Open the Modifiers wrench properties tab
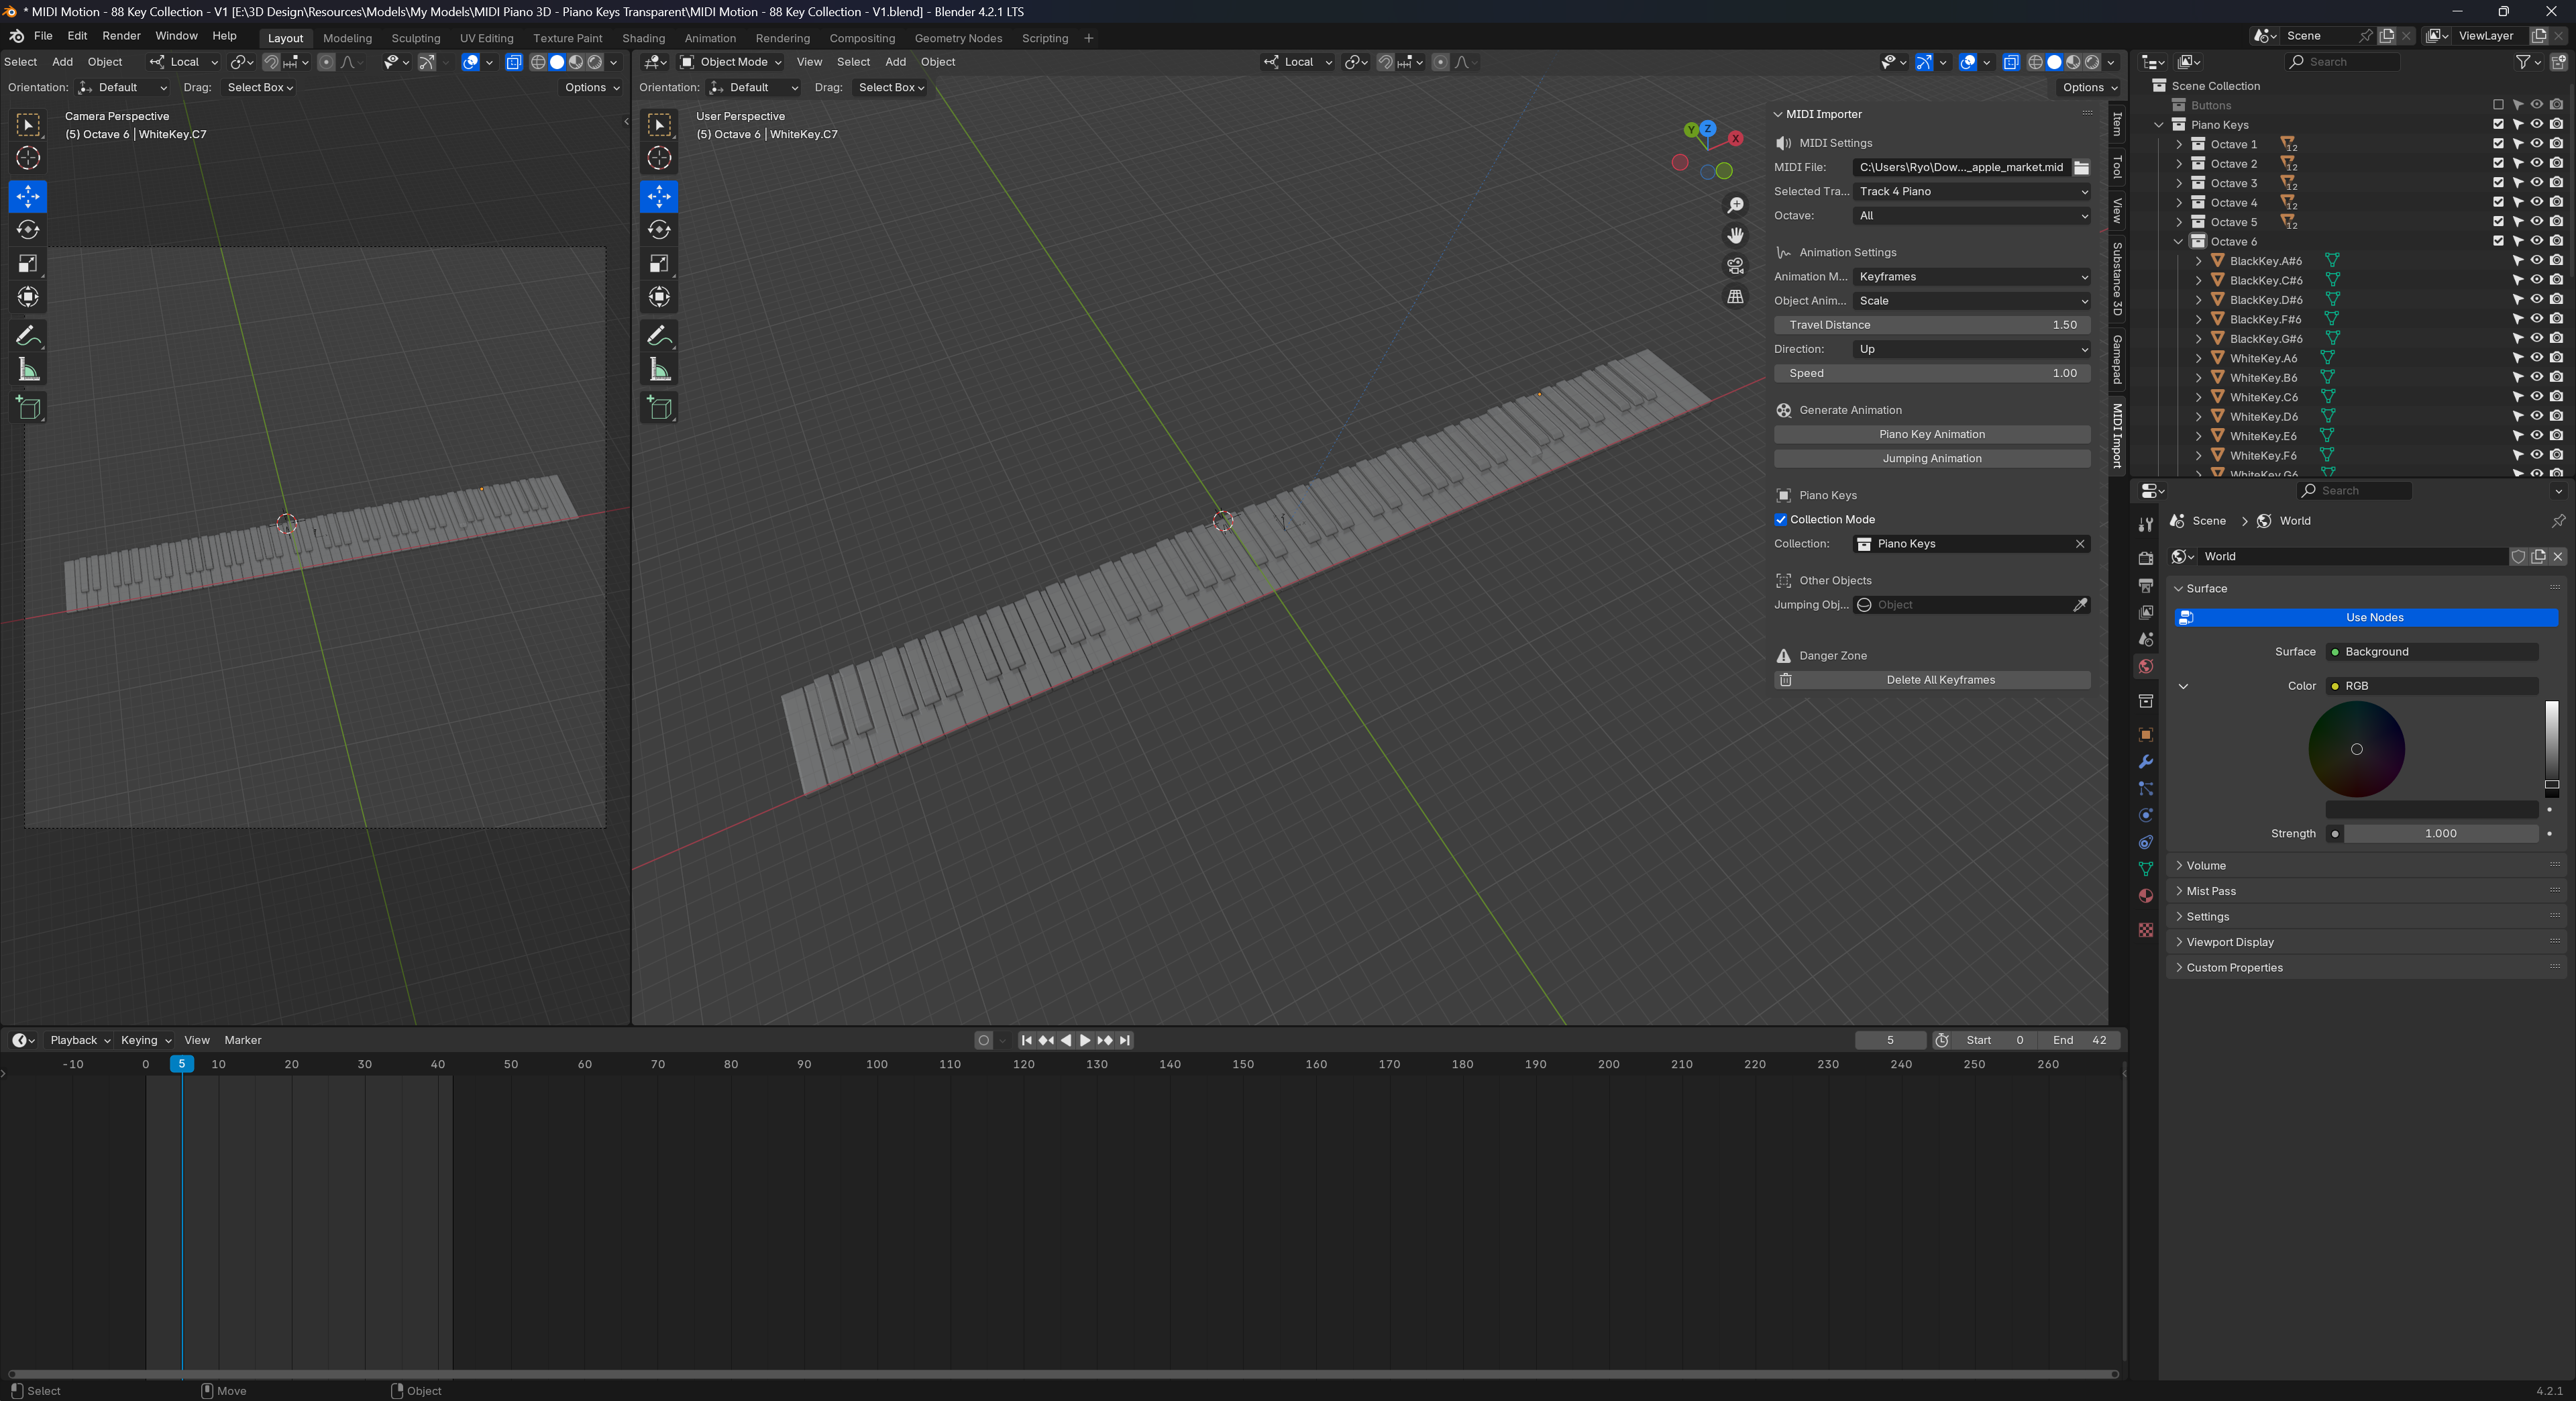Screen dimensions: 2576x1401 pyautogui.click(x=2145, y=762)
